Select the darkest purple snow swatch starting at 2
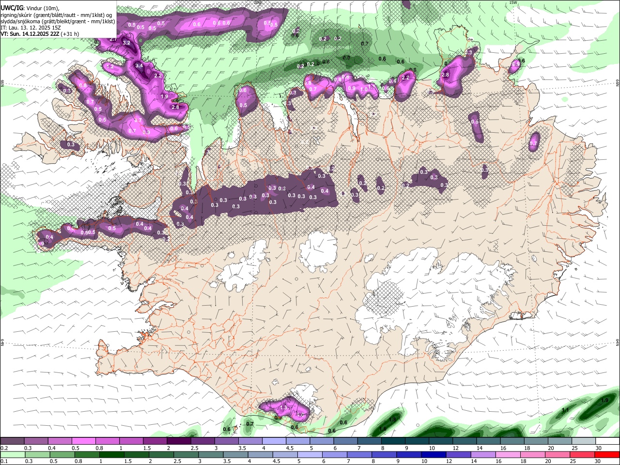This screenshot has width=620, height=465. pyautogui.click(x=179, y=441)
